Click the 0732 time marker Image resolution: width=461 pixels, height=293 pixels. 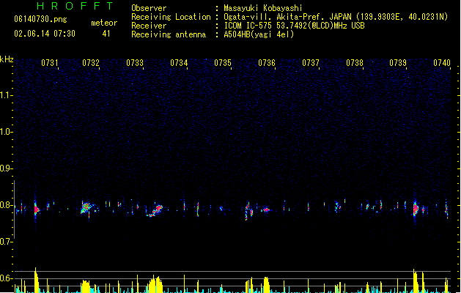tap(91, 63)
